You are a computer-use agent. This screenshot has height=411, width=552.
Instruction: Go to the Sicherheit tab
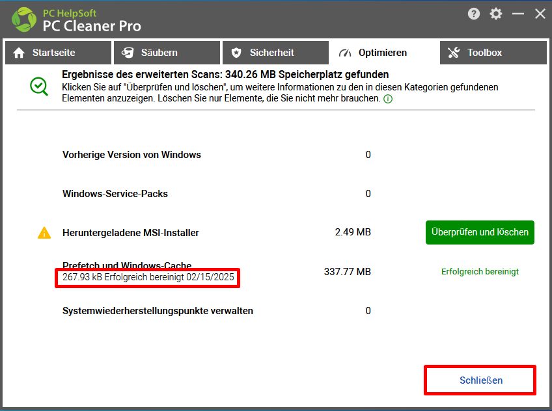pyautogui.click(x=275, y=53)
